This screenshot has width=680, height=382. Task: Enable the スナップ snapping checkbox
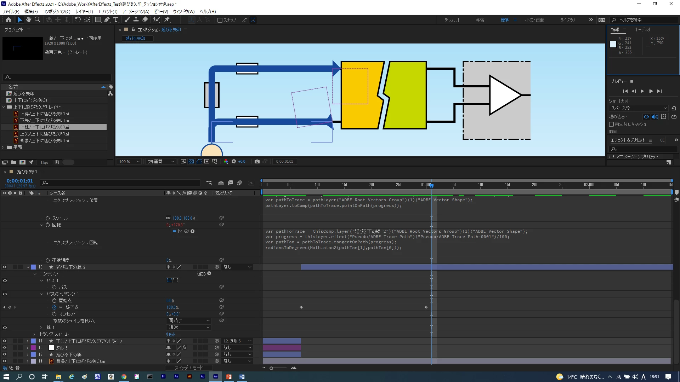tap(220, 20)
